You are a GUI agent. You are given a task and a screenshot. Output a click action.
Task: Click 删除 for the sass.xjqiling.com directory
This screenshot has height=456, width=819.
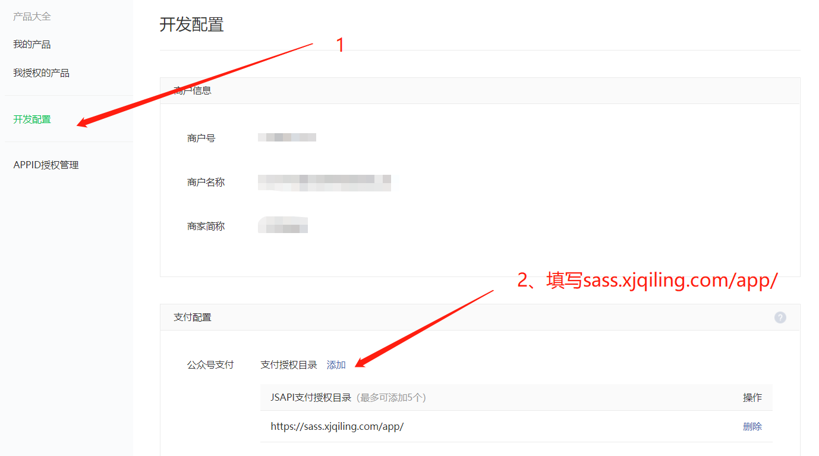(x=752, y=426)
